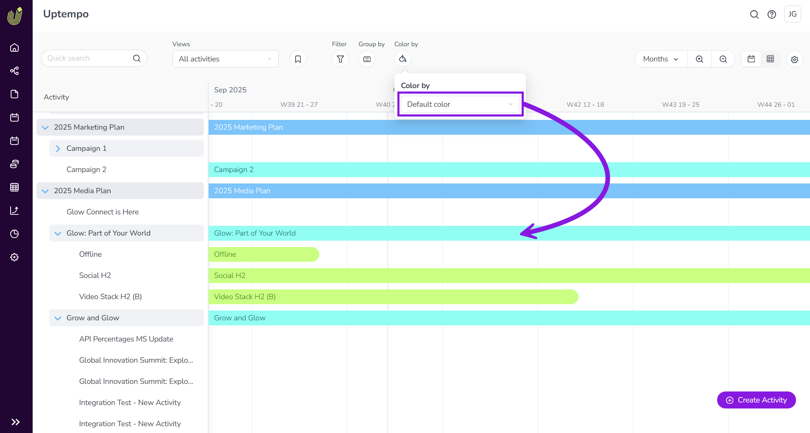Switch to table grid view toggle
This screenshot has height=433, width=810.
[x=771, y=59]
